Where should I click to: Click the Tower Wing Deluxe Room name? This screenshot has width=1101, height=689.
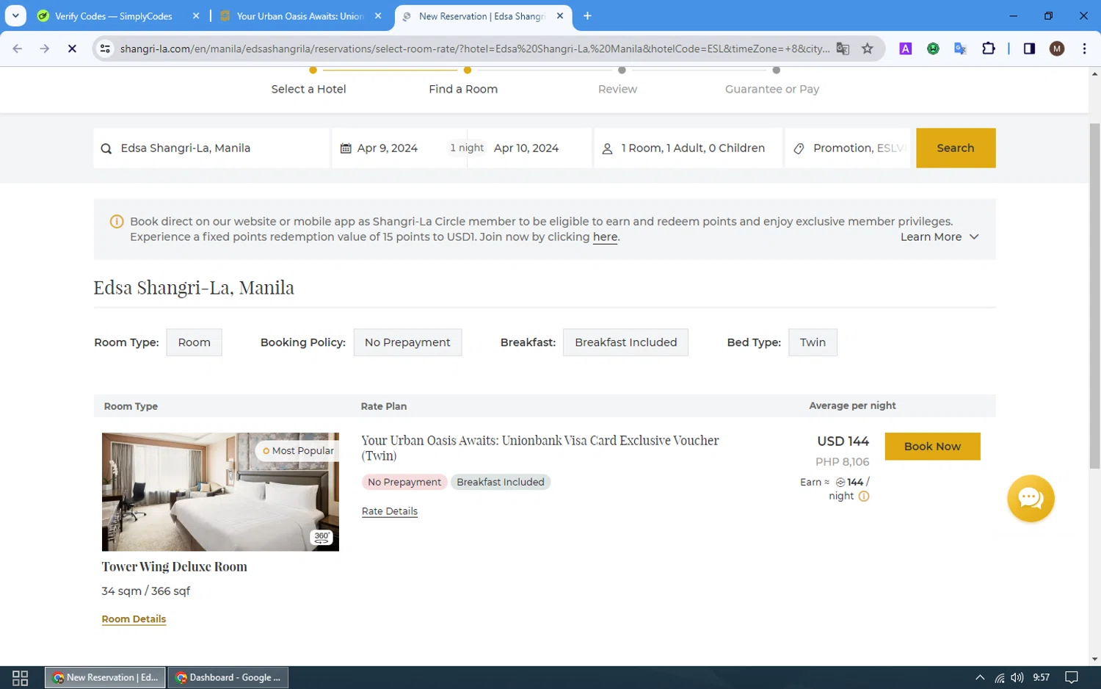click(x=175, y=567)
